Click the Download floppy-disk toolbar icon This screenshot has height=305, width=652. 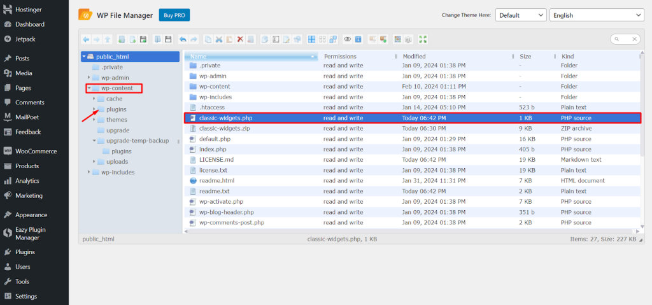(x=168, y=39)
